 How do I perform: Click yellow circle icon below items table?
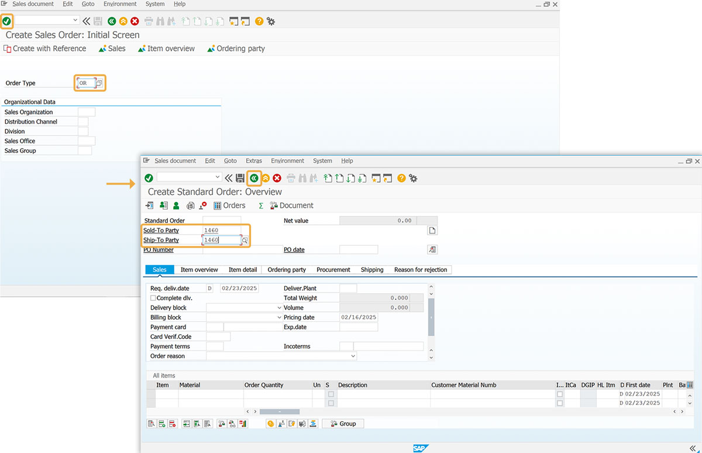(270, 424)
